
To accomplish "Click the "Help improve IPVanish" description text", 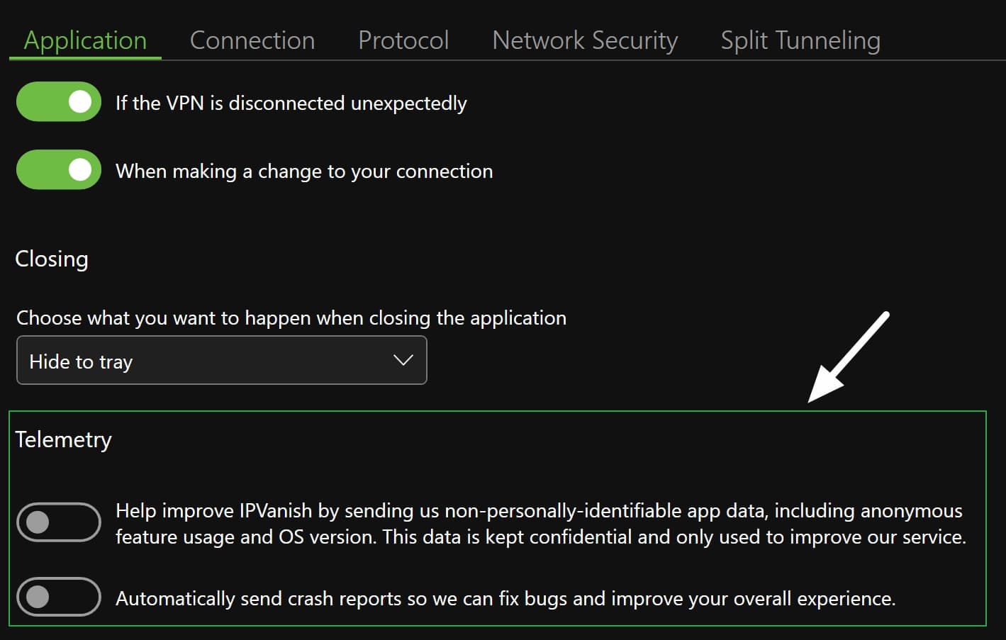I will click(x=541, y=524).
